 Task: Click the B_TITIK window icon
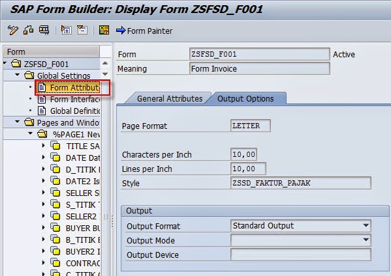(55, 239)
